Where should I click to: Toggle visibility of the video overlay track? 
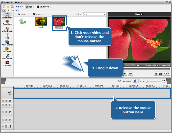[x=3, y=112]
